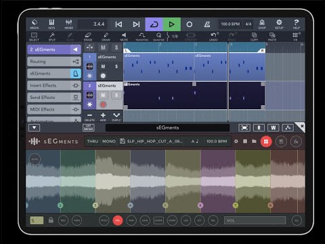Mute track 1 sEGments
This screenshot has width=325, height=244.
coord(103,66)
